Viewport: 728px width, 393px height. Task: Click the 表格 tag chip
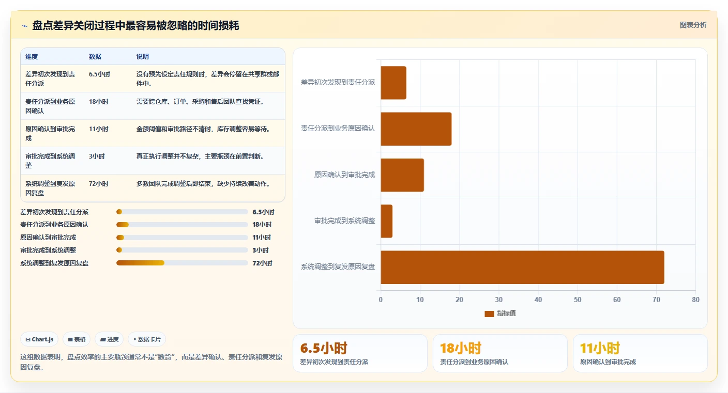tap(77, 339)
